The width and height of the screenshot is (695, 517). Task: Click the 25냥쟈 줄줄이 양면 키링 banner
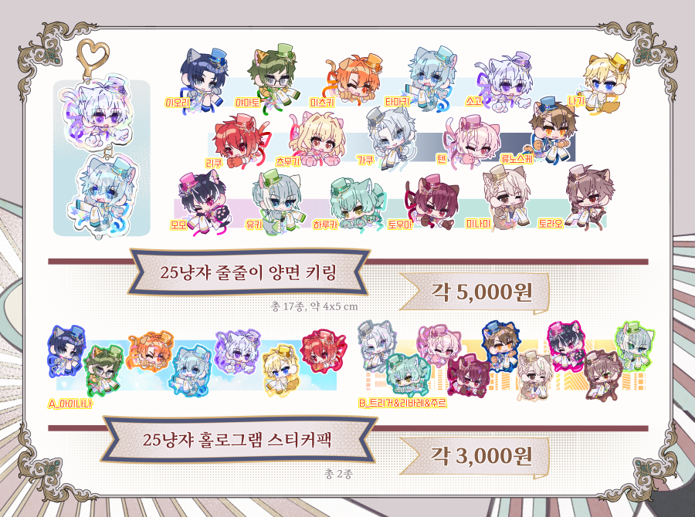point(249,272)
